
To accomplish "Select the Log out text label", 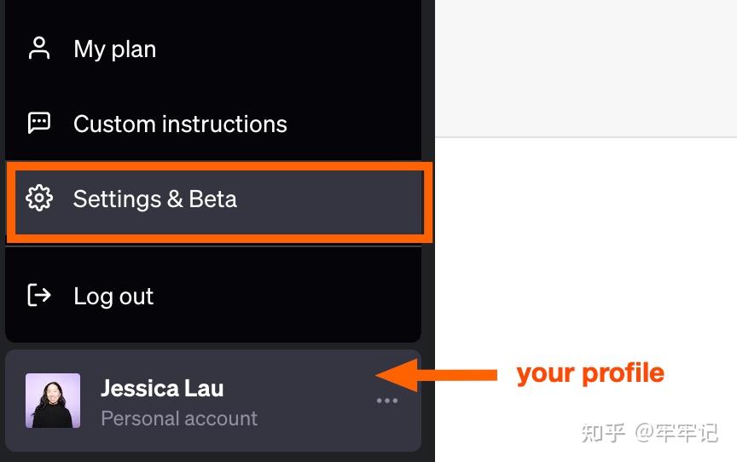I will coord(113,297).
